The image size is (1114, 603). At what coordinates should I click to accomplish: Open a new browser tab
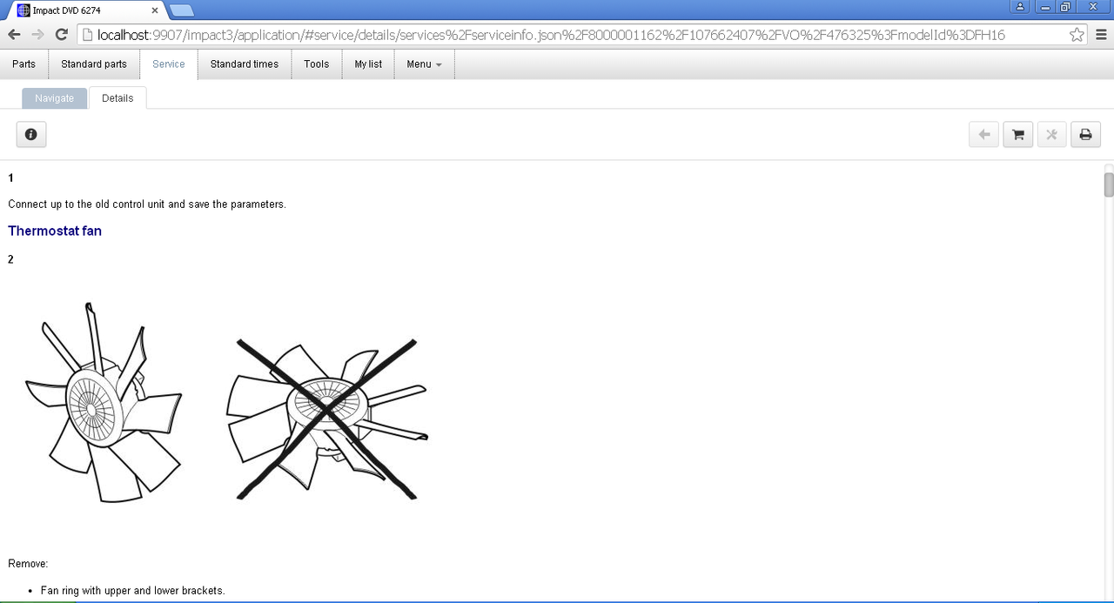coord(182,10)
